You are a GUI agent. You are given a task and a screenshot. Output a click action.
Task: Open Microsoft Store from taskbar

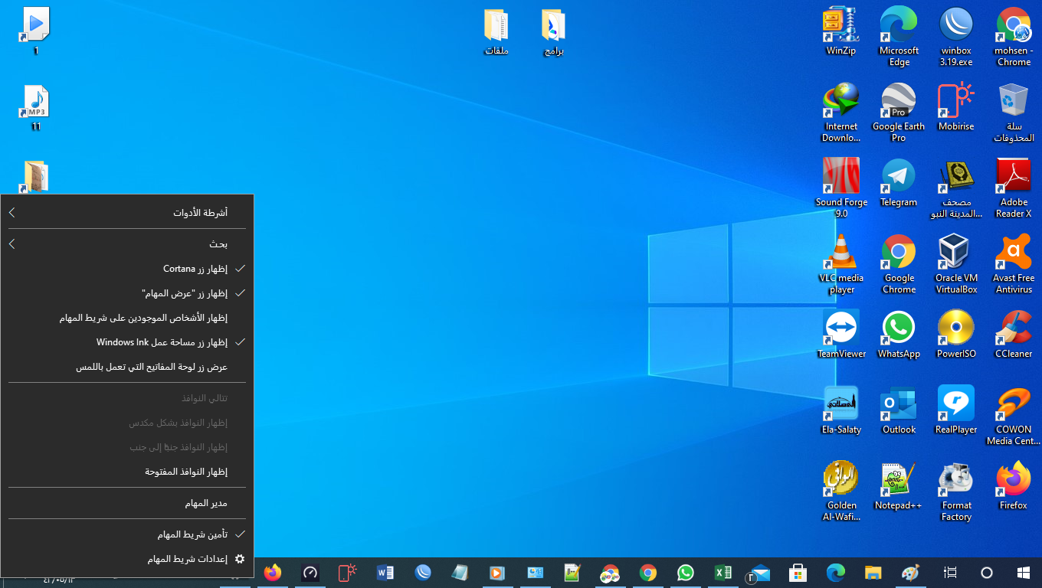[x=798, y=573]
